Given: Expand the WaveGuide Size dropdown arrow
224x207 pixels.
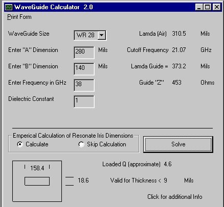Looking at the screenshot, I should tap(102, 35).
